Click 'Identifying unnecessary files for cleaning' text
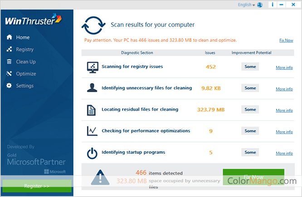302x197 pixels. tap(146, 88)
